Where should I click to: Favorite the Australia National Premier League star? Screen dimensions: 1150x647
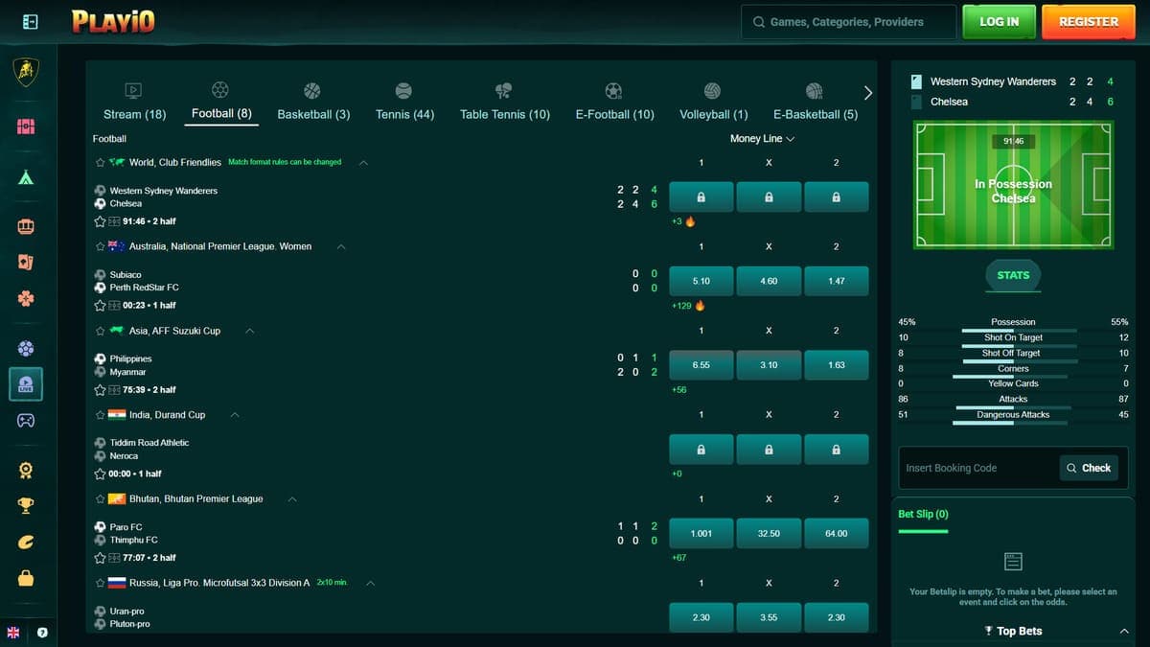click(100, 246)
